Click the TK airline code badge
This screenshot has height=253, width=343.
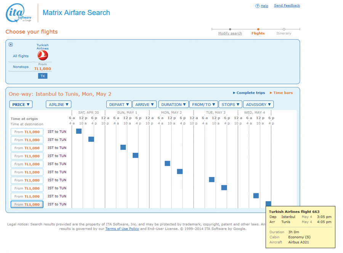(x=43, y=76)
